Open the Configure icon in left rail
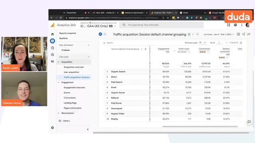The height and width of the screenshot is (143, 255). [x=52, y=62]
